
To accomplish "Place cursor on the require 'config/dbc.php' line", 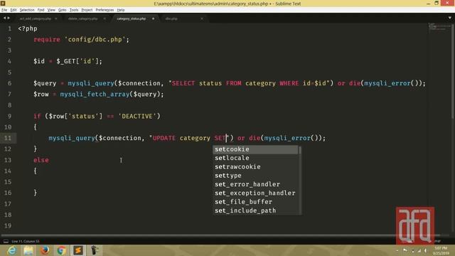I will (81, 40).
